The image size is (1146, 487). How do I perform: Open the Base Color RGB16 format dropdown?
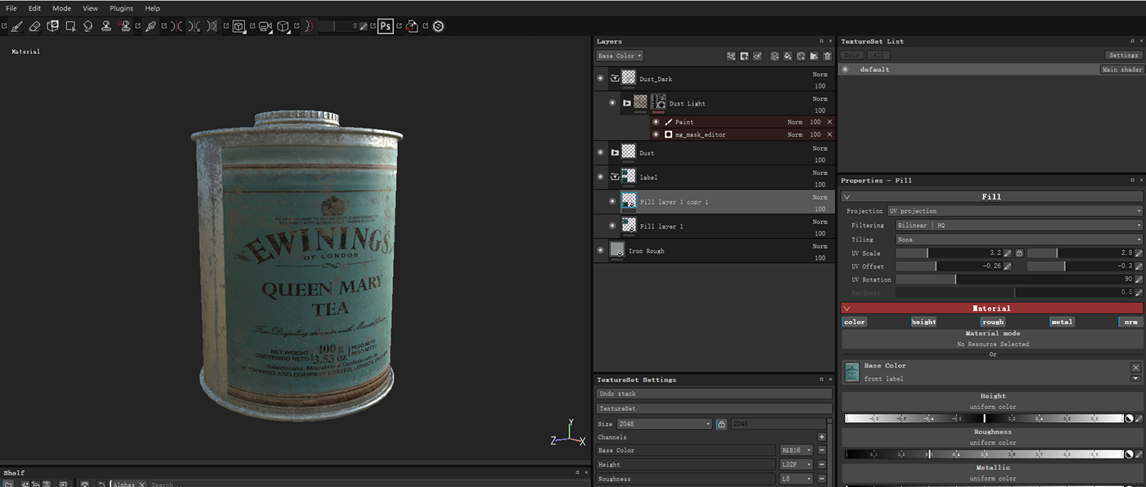coord(796,450)
